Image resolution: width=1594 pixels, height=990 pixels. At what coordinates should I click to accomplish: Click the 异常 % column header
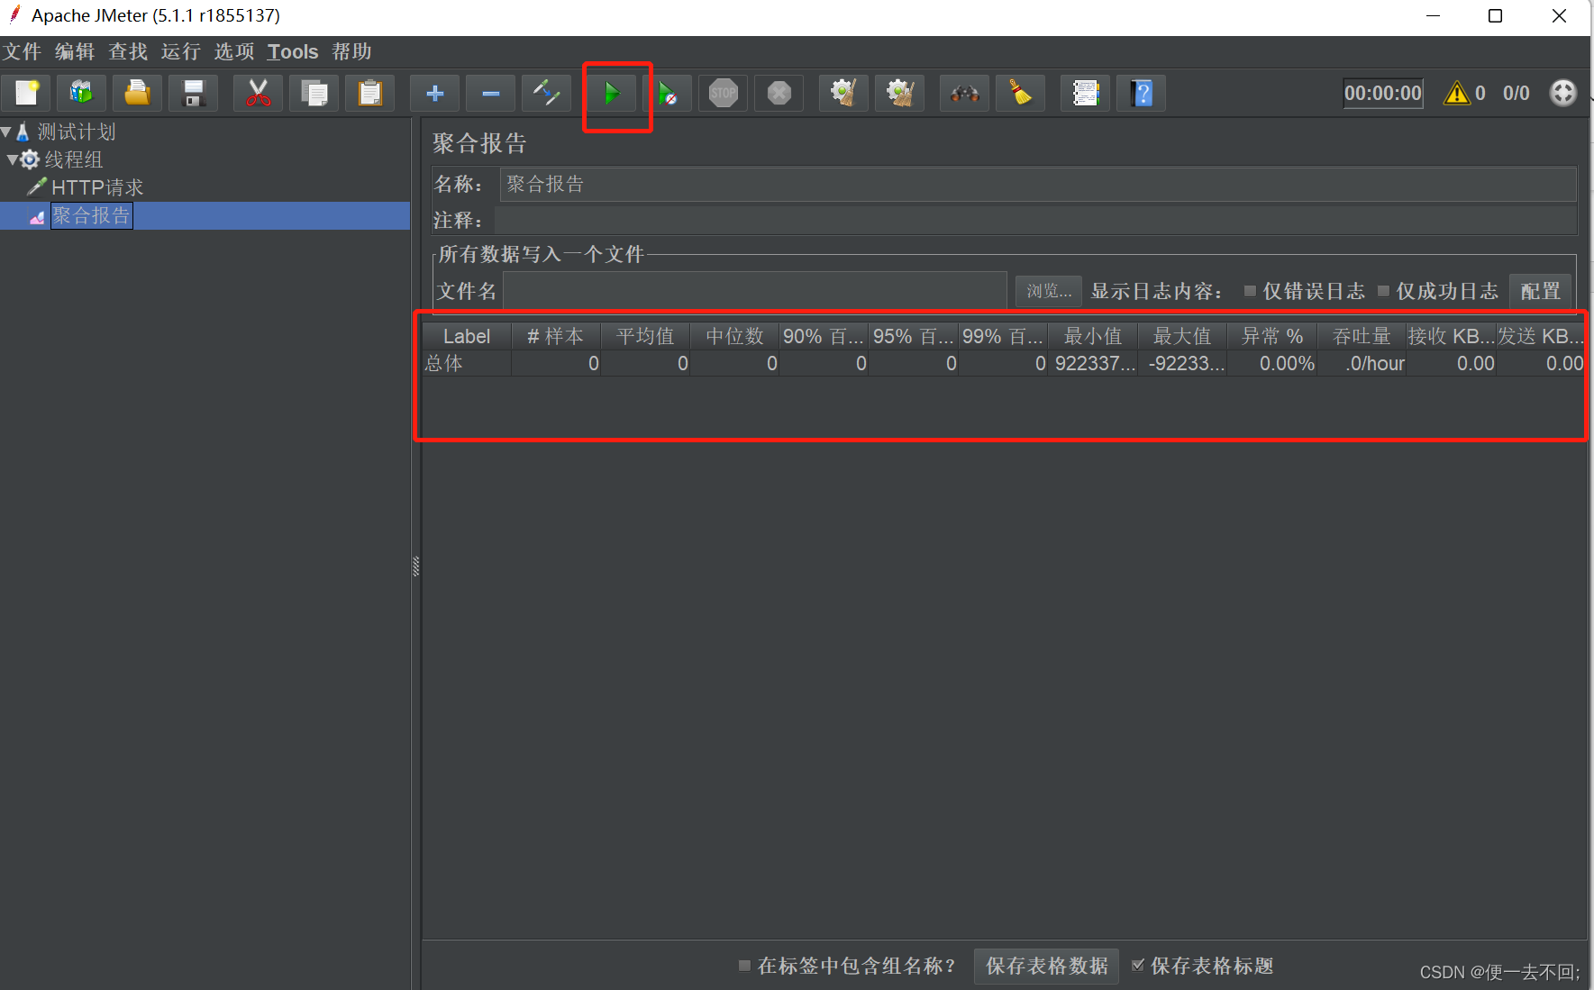[x=1271, y=336]
